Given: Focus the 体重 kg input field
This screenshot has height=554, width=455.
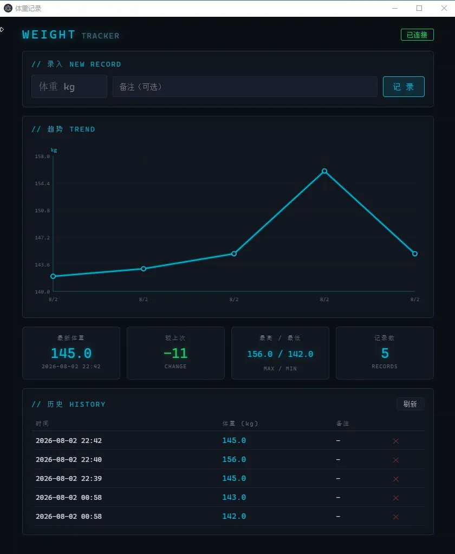Looking at the screenshot, I should pos(69,86).
